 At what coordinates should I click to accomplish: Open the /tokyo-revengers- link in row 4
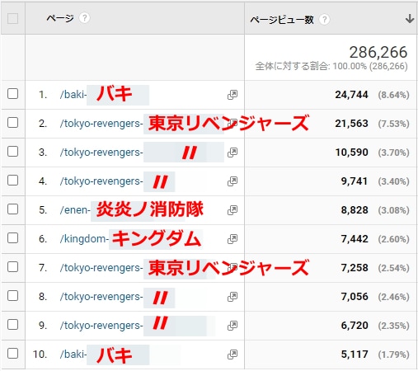(101, 181)
